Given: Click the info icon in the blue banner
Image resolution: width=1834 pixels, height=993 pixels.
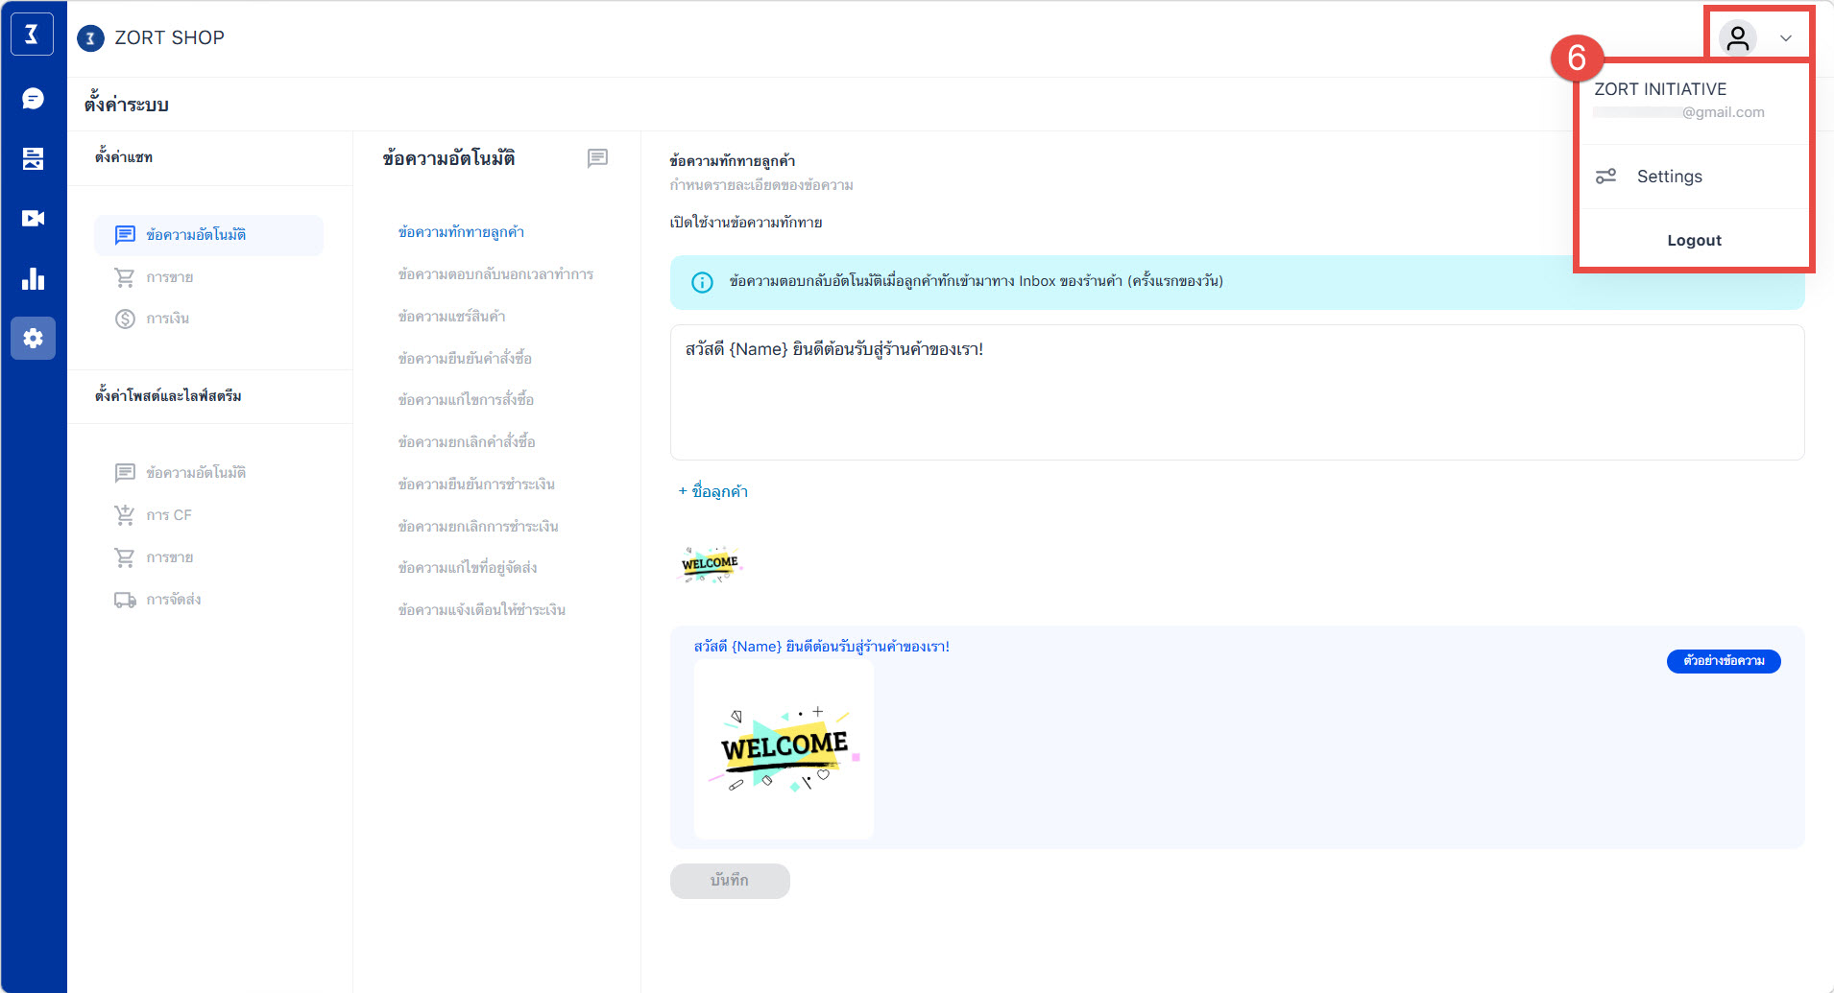Looking at the screenshot, I should point(702,282).
